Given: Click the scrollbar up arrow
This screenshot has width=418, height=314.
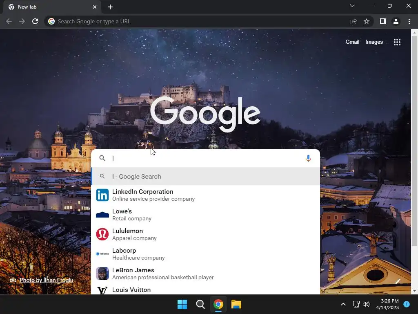Looking at the screenshot, I should [x=414, y=32].
